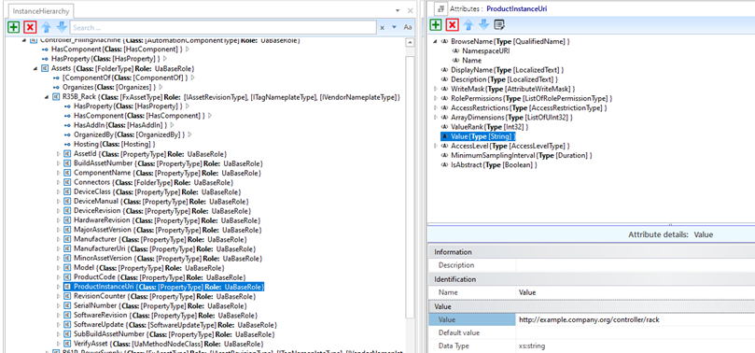Delete attribute using red X in Attributes
Screen dimensions: 755x353
tap(452, 24)
